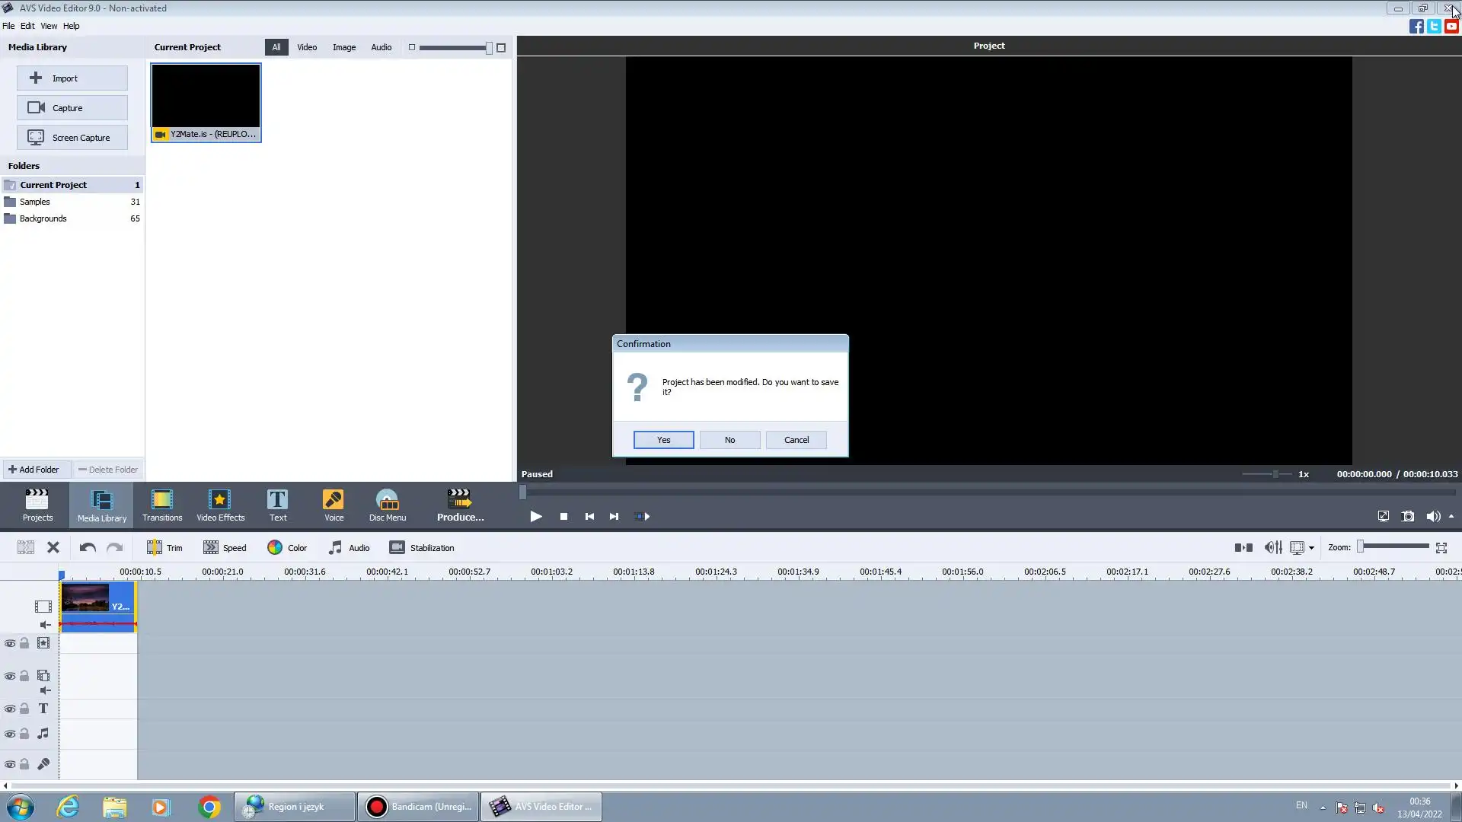The image size is (1462, 822).
Task: Click Yes to save the project
Action: (x=663, y=440)
